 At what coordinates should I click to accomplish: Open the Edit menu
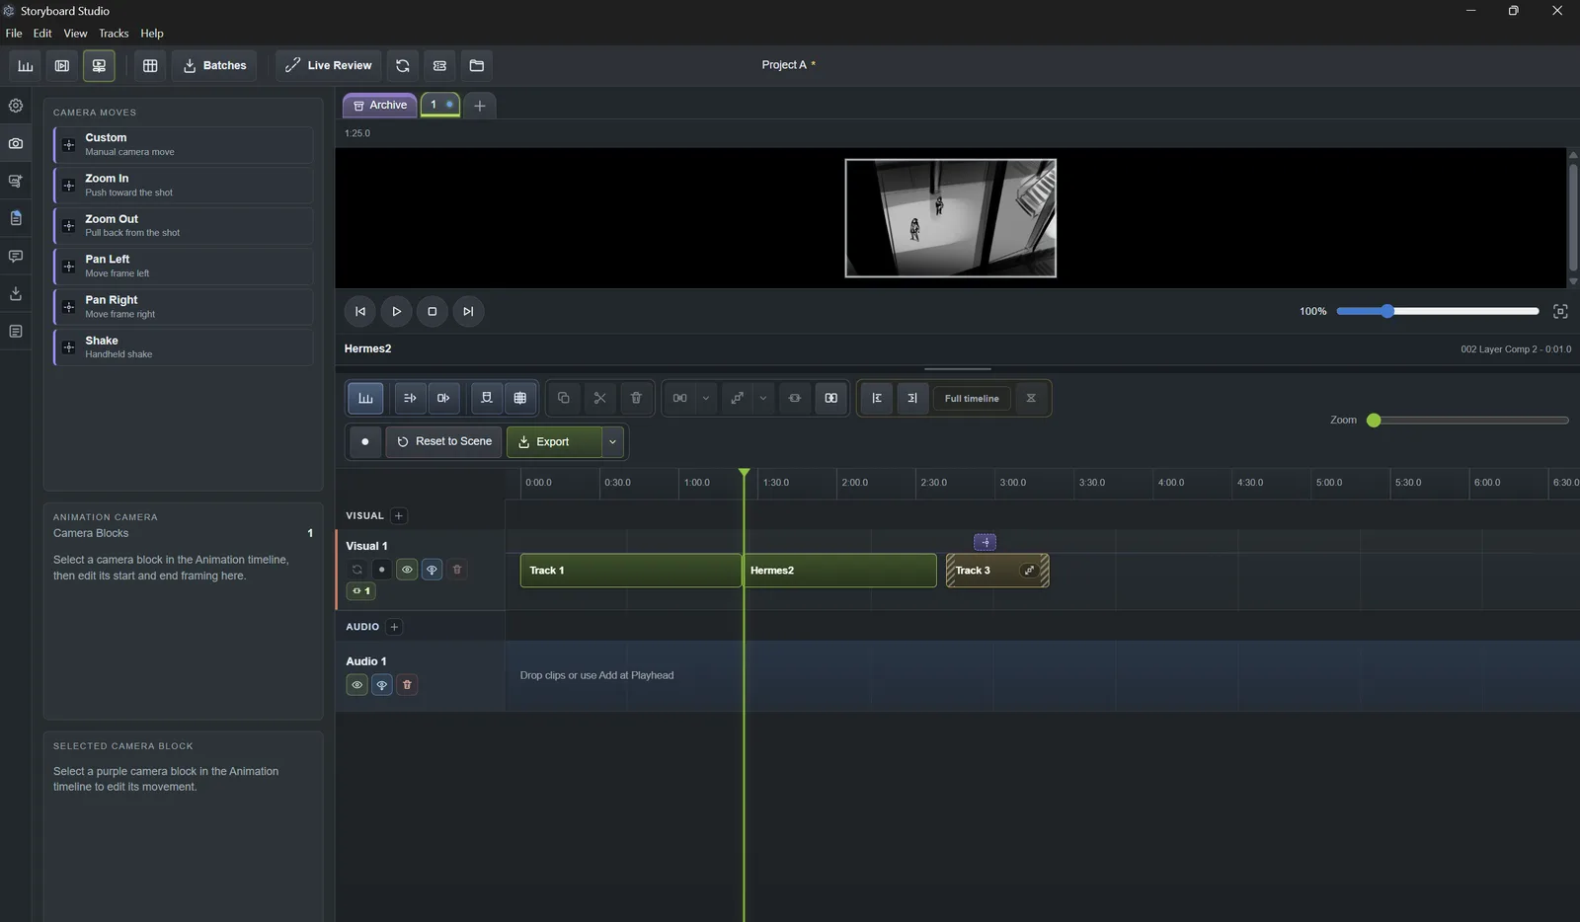tap(42, 34)
